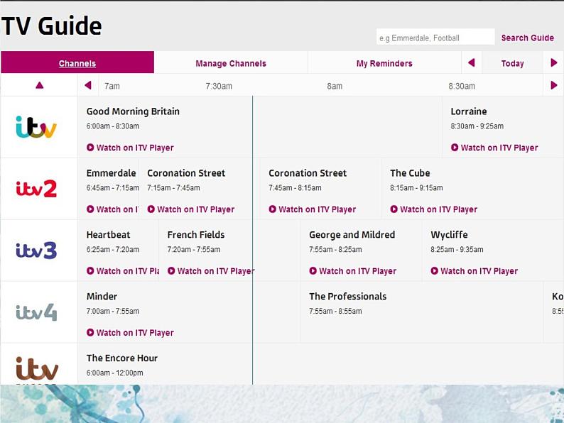This screenshot has width=564, height=423.
Task: Click inside the guide search field
Action: (x=435, y=37)
